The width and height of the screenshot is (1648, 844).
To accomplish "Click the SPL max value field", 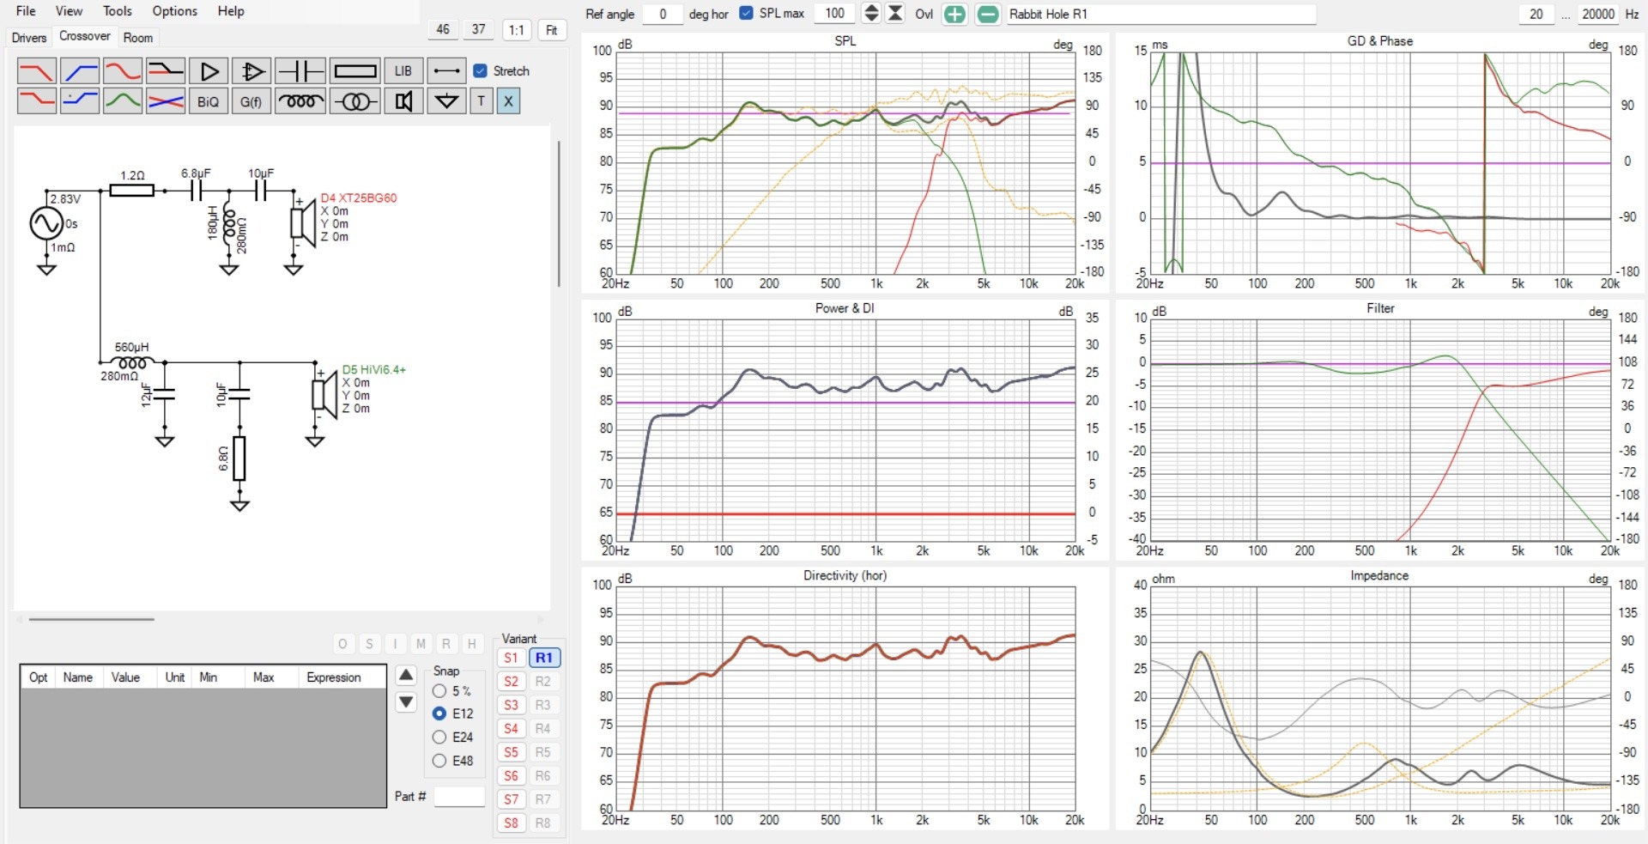I will click(x=834, y=13).
